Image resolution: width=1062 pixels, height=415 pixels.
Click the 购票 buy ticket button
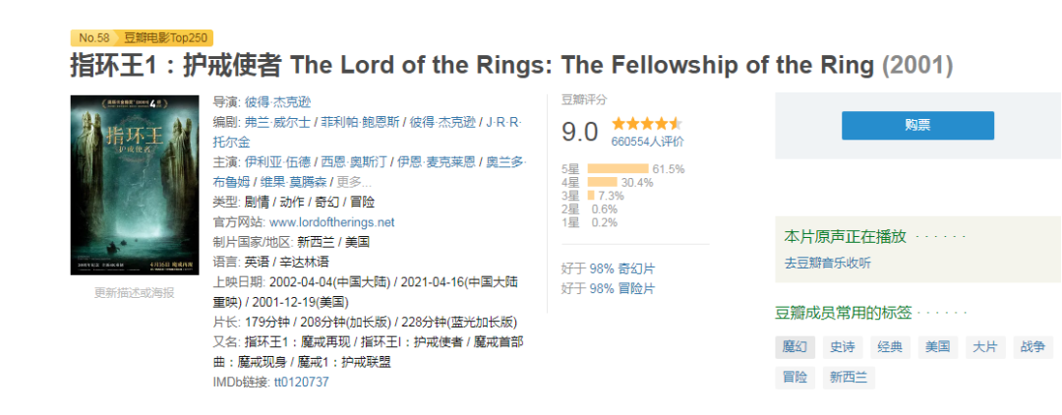(916, 125)
